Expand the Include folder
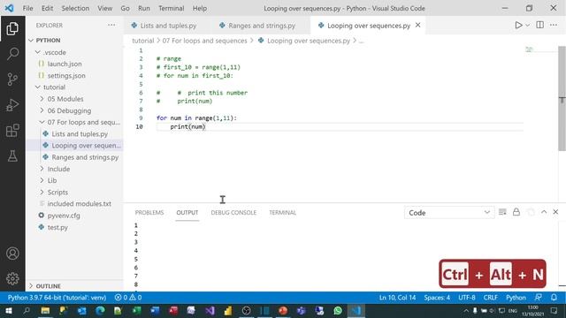The height and width of the screenshot is (318, 566). click(75, 169)
